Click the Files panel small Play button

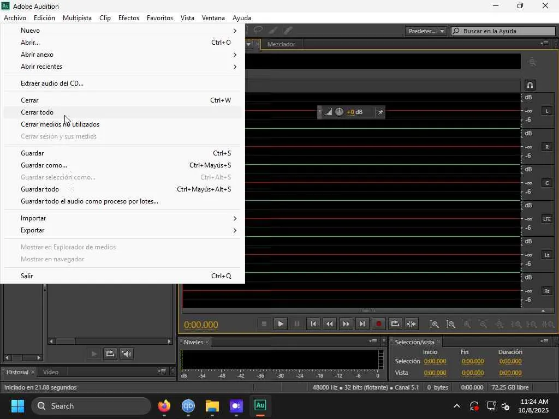tap(94, 354)
